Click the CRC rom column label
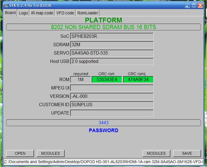 tap(106, 74)
